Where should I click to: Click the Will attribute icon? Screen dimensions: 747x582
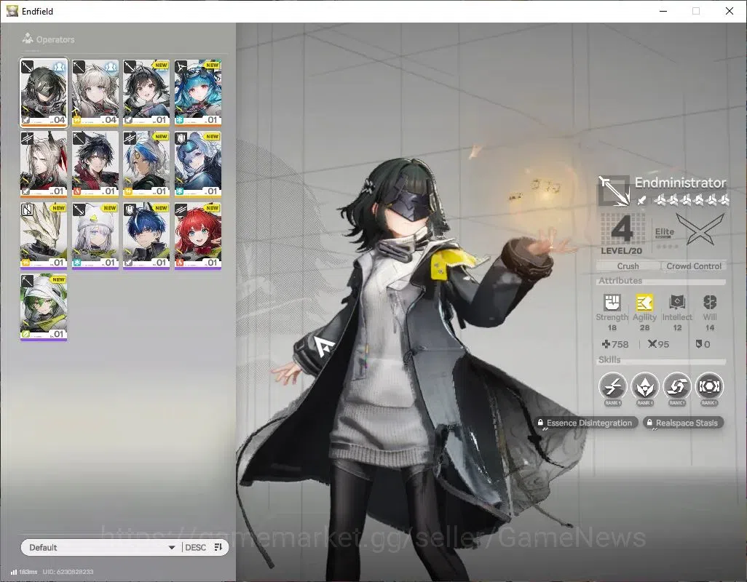pyautogui.click(x=710, y=302)
